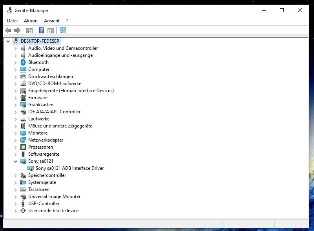
Task: Click the Firmware chip icon
Action: [x=23, y=98]
